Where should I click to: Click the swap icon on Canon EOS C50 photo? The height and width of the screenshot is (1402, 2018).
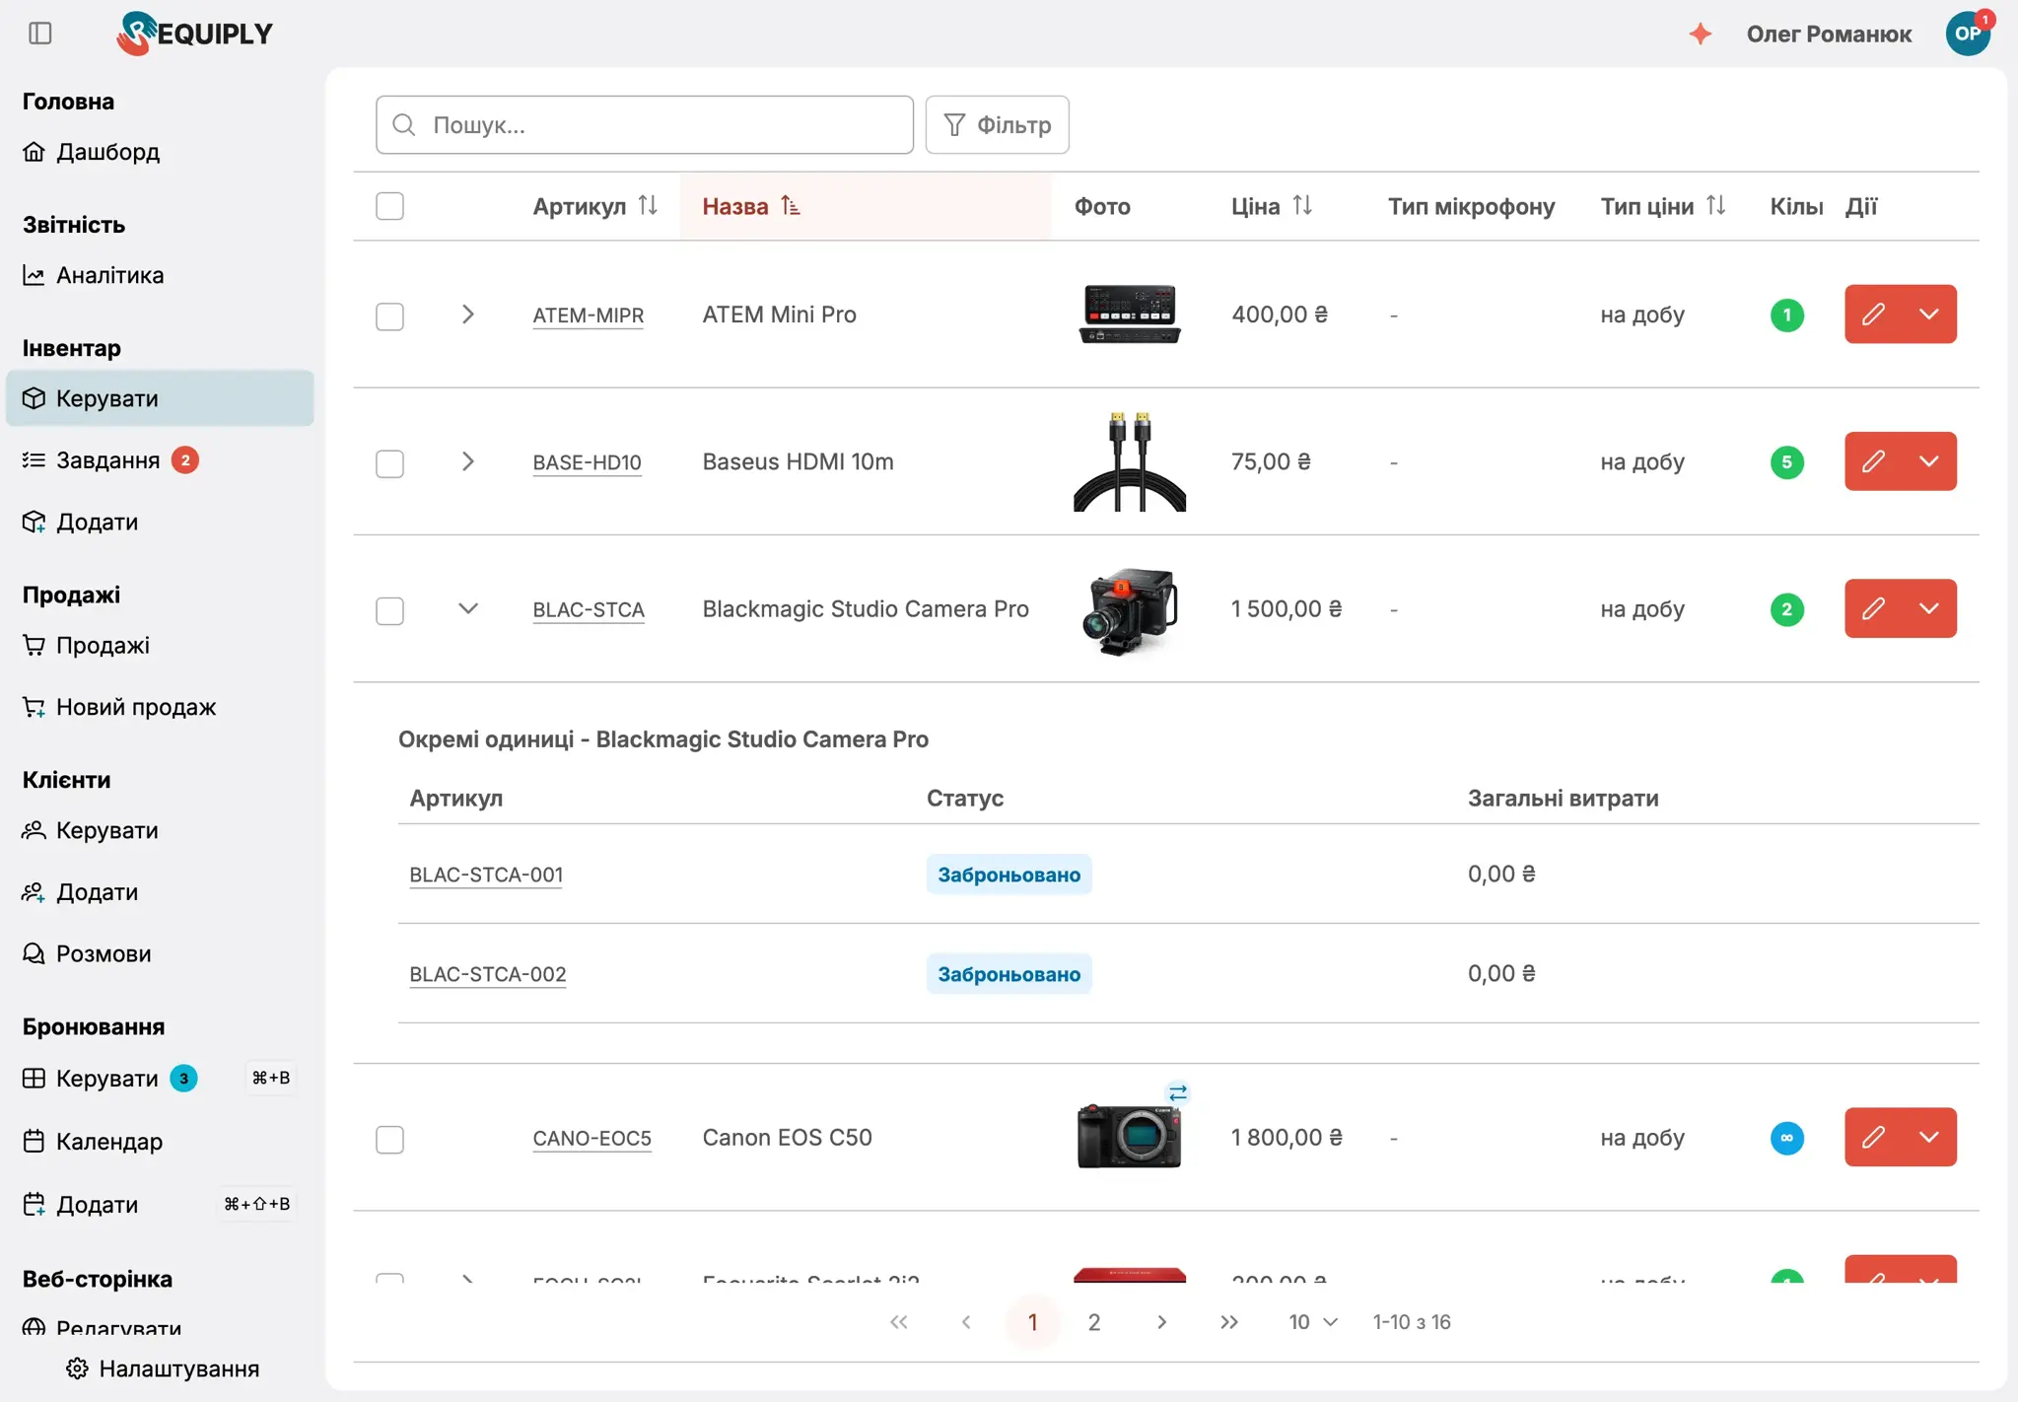click(1178, 1092)
